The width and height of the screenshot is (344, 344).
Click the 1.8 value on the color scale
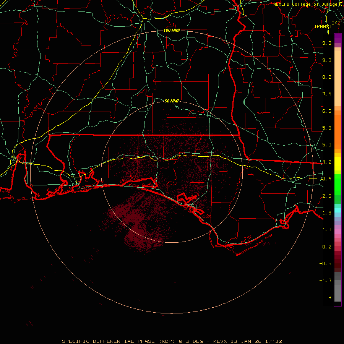click(327, 213)
